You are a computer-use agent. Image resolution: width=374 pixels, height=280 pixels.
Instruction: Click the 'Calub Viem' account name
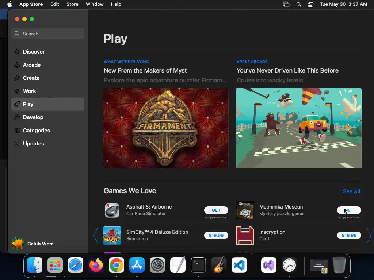coord(40,244)
